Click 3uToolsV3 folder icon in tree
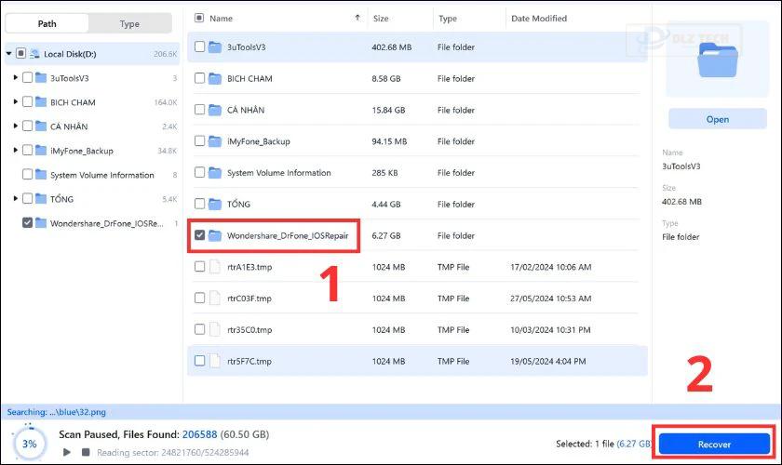Screen dimensions: 782x465 point(41,77)
